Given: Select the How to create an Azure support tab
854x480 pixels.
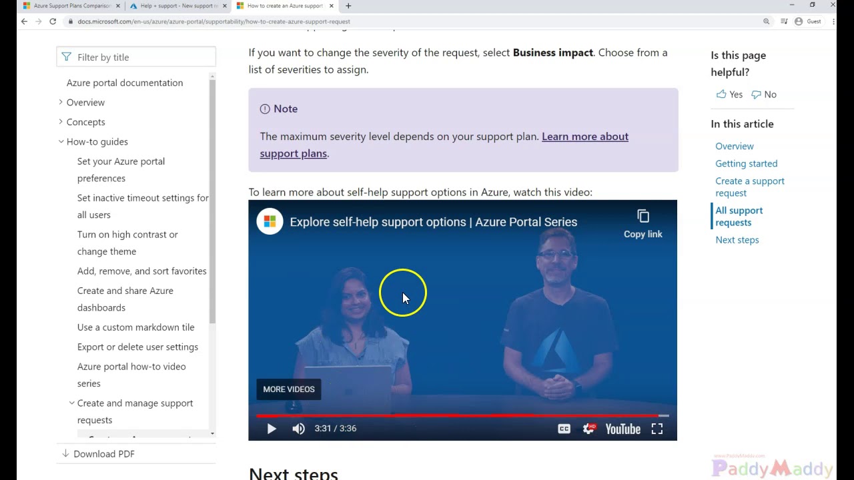Looking at the screenshot, I should point(284,6).
